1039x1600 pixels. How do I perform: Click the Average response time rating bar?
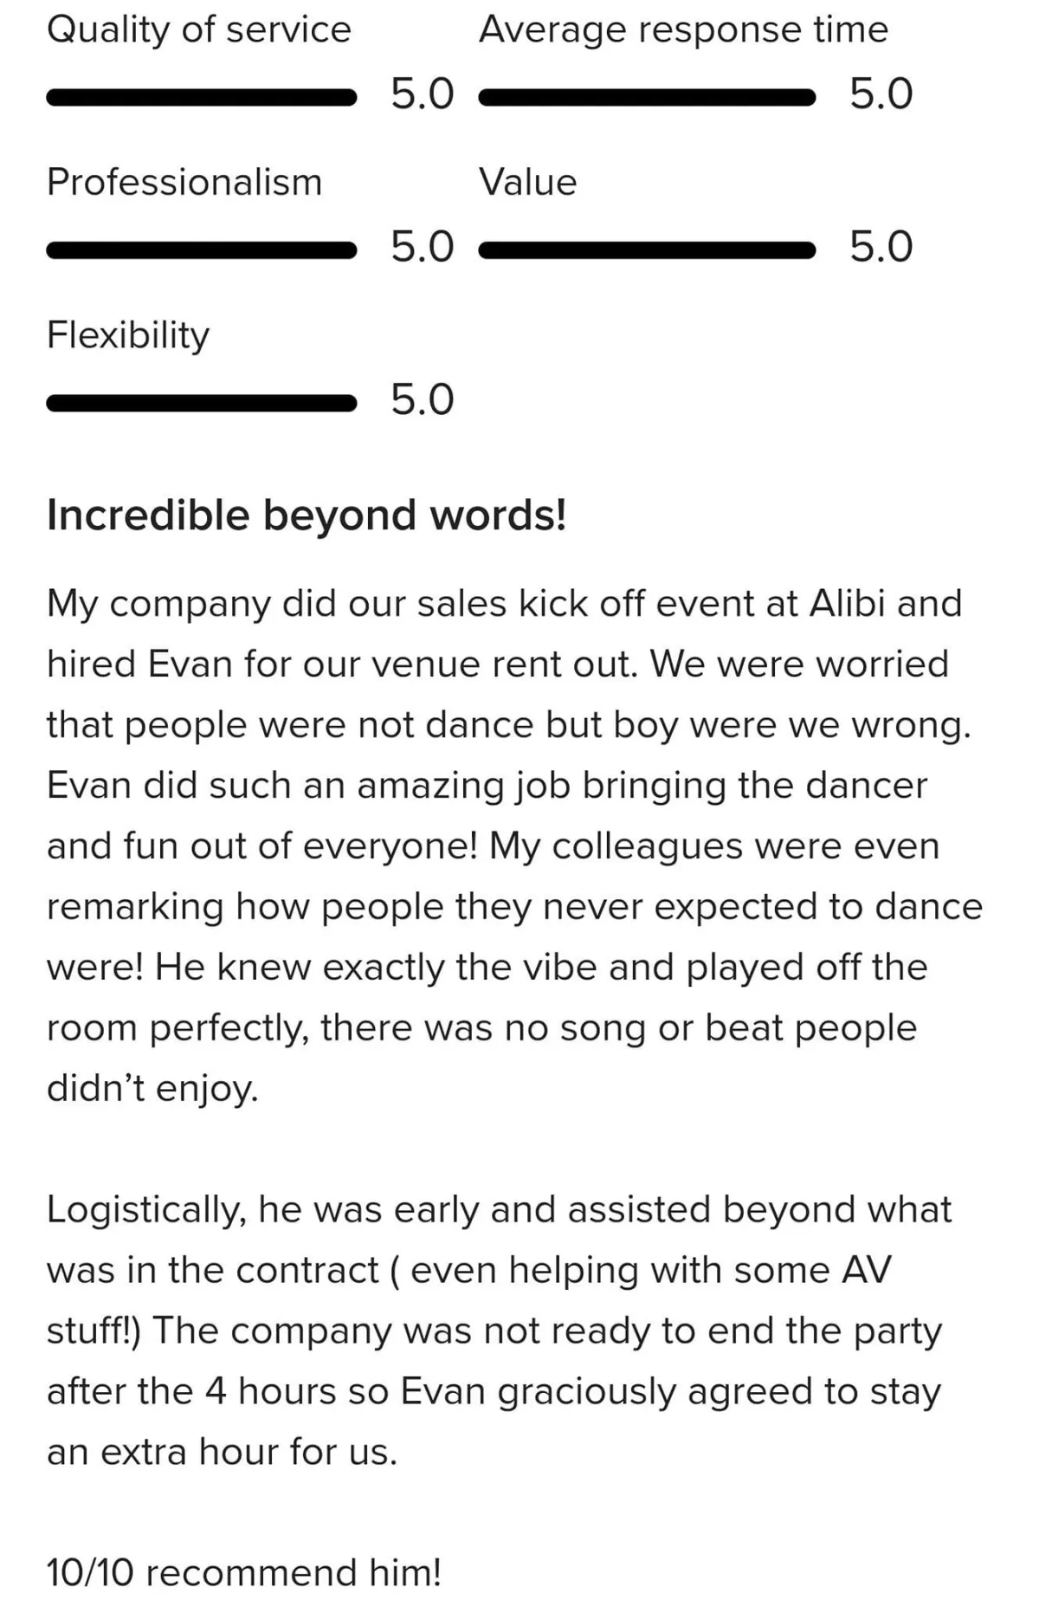point(646,97)
